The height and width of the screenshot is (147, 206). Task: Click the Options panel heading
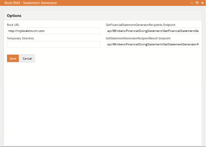click(x=14, y=16)
